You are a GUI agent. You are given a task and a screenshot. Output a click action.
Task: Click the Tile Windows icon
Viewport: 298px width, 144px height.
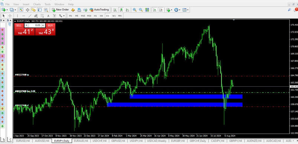[147, 10]
